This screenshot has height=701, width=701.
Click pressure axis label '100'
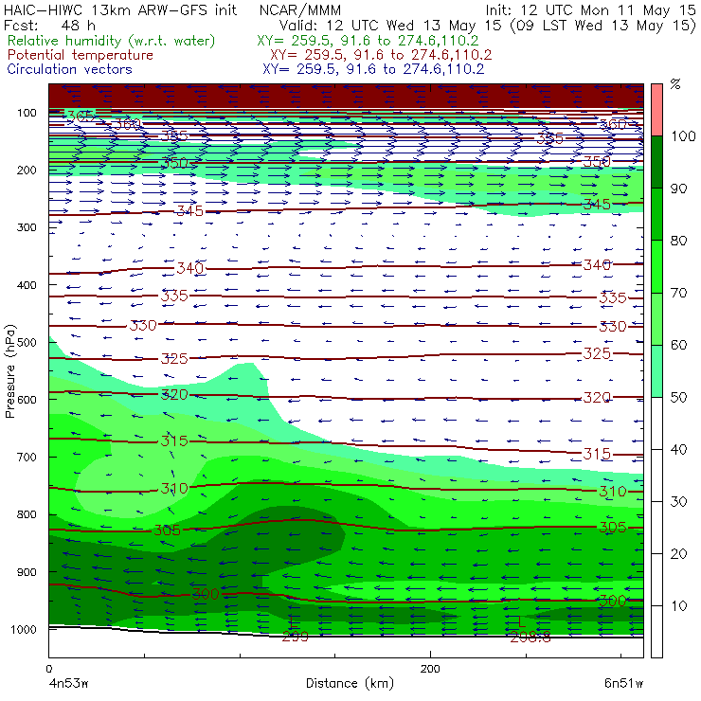point(27,113)
